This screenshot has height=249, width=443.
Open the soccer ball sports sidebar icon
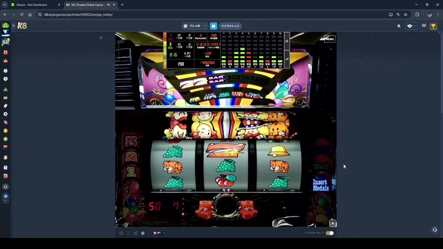(5, 114)
